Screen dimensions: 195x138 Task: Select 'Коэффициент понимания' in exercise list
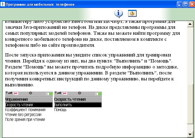(25, 110)
